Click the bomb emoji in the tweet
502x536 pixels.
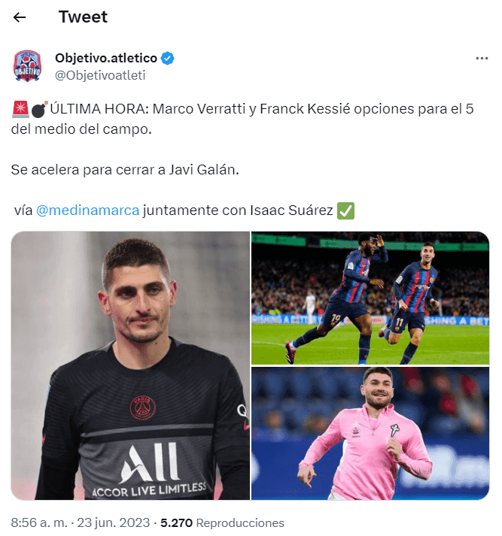tap(39, 110)
